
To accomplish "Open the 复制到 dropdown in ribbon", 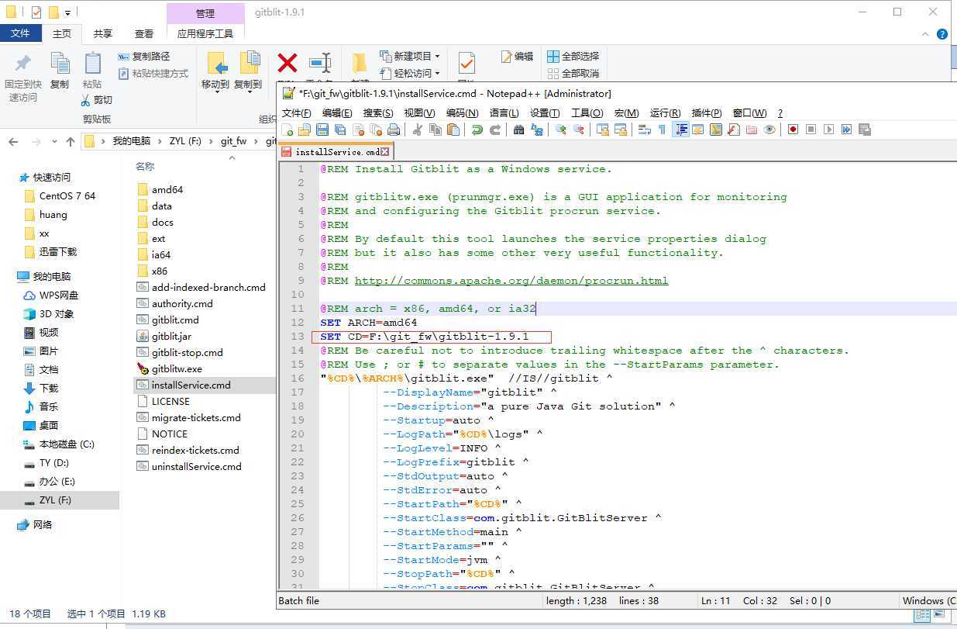I will coord(248,94).
